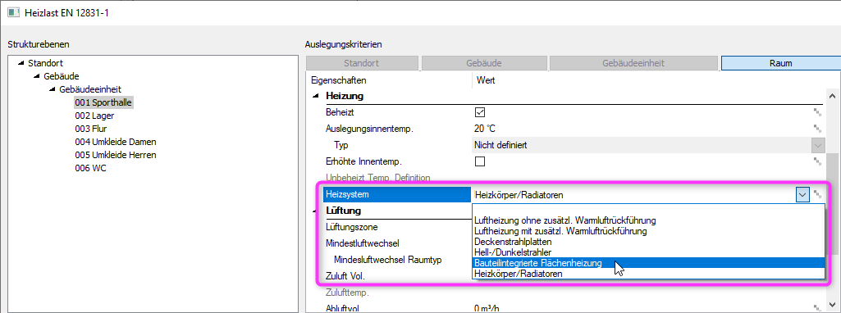Choose Hell-/Dunkelstrahler from the list
This screenshot has width=841, height=313.
[x=648, y=252]
